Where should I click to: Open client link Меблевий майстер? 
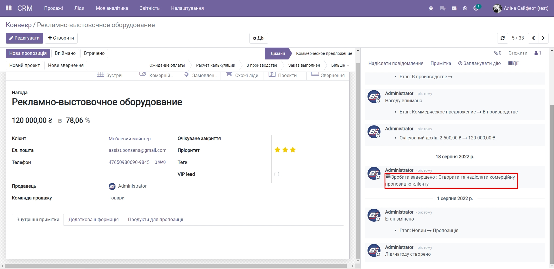point(130,139)
